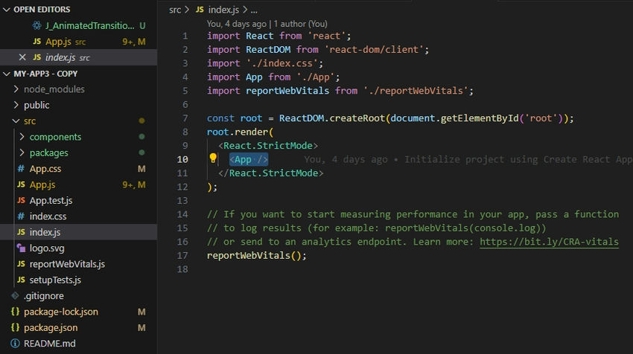633x354 pixels.
Task: Click src in the breadcrumb path
Action: (175, 10)
